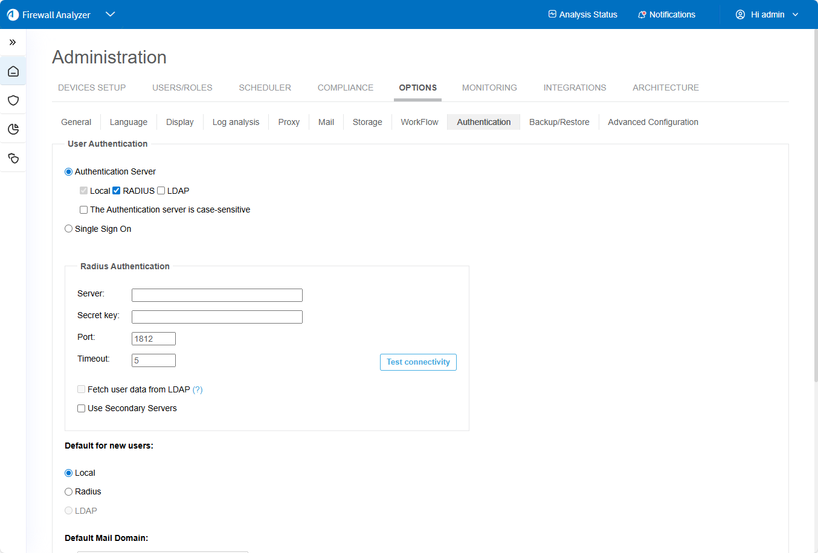Enable Use Secondary Servers checkbox
The image size is (818, 553).
pos(82,409)
